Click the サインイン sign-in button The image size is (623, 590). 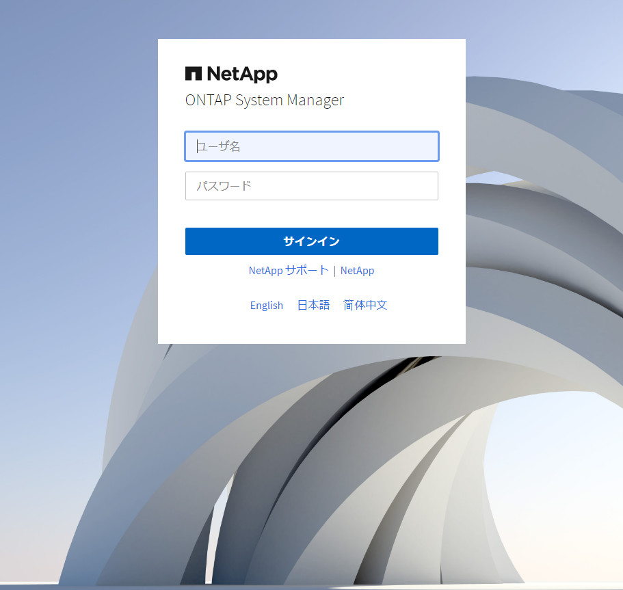312,241
